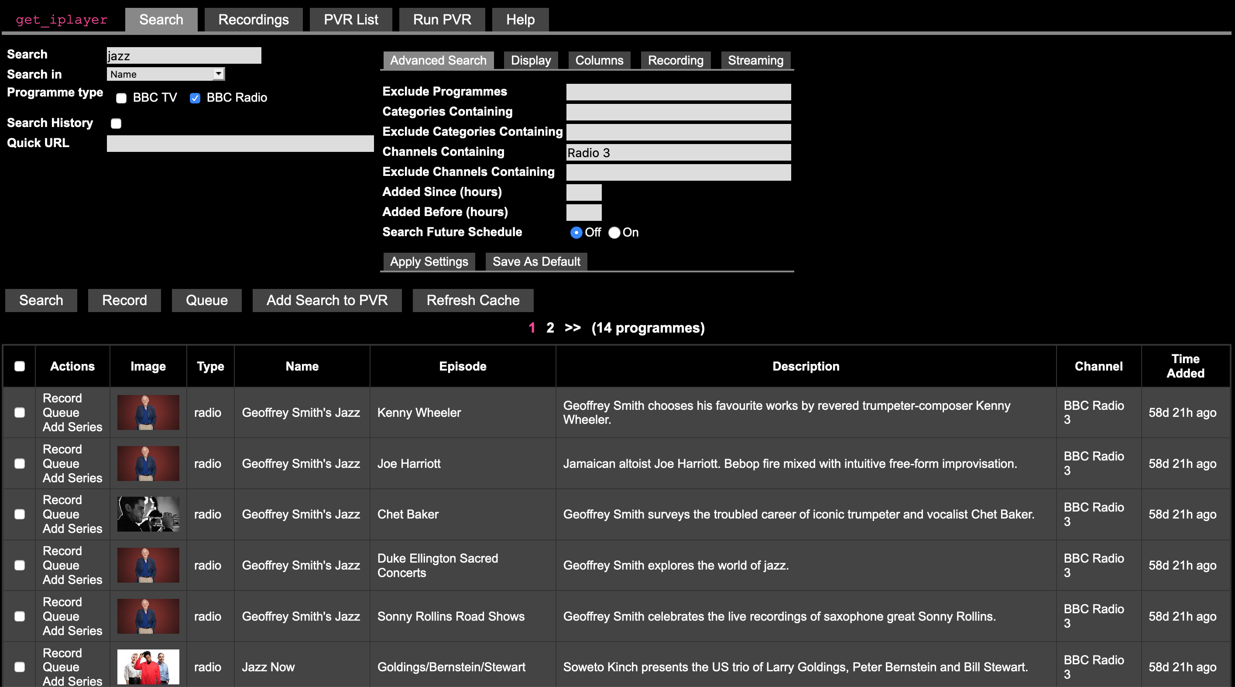1235x687 pixels.
Task: Show the Columns settings tab
Action: 599,60
